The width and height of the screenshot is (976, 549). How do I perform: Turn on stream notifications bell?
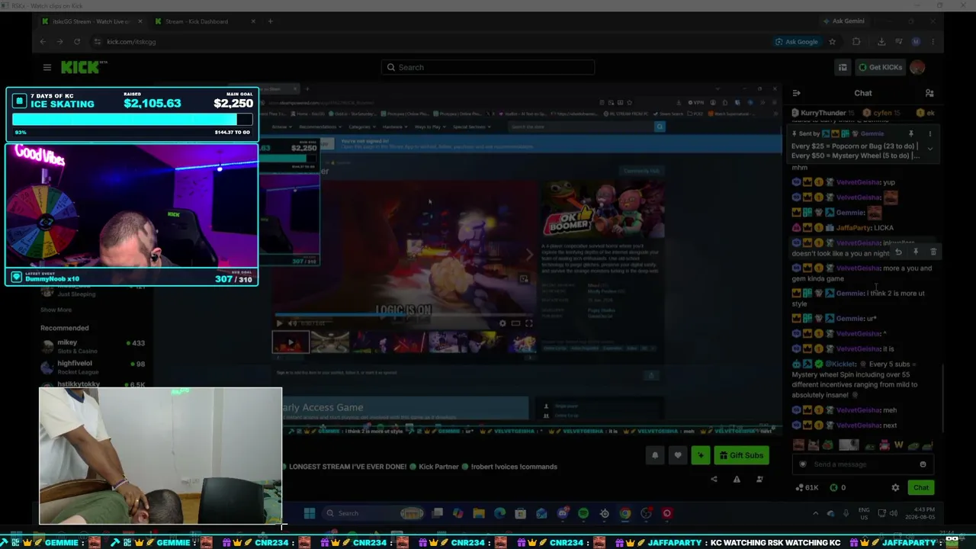[655, 455]
